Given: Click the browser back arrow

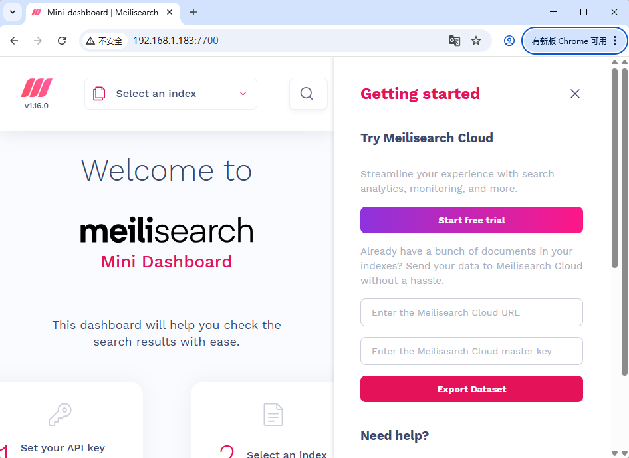Looking at the screenshot, I should tap(14, 41).
